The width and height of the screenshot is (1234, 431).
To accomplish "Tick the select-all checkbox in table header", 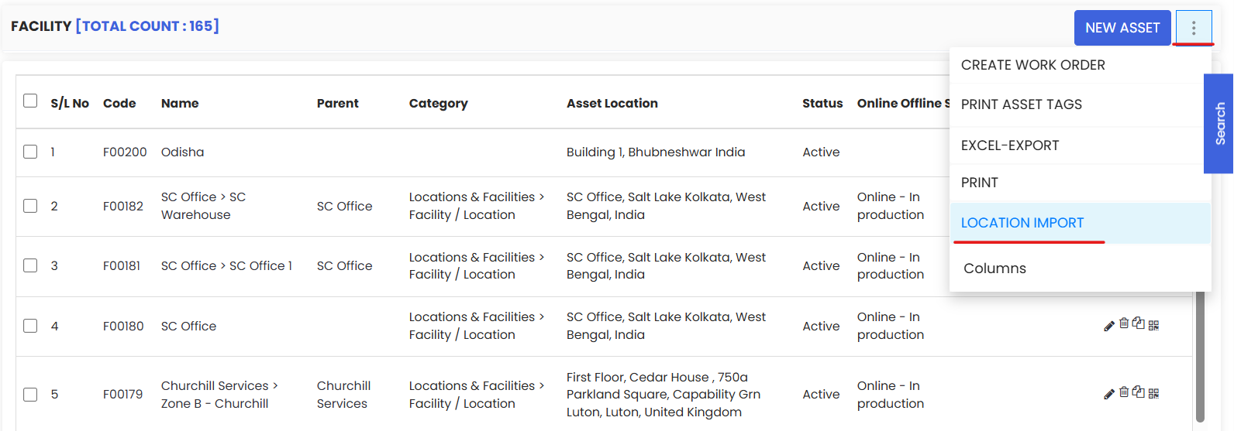I will point(30,101).
